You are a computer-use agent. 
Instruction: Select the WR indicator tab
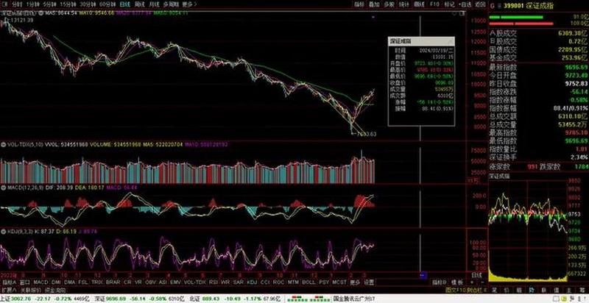pyautogui.click(x=225, y=282)
